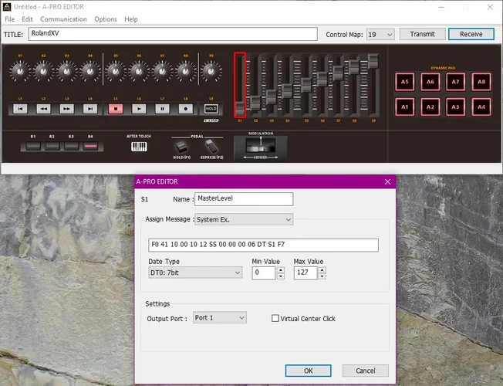Open the Communication menu
This screenshot has width=503, height=386.
[63, 19]
